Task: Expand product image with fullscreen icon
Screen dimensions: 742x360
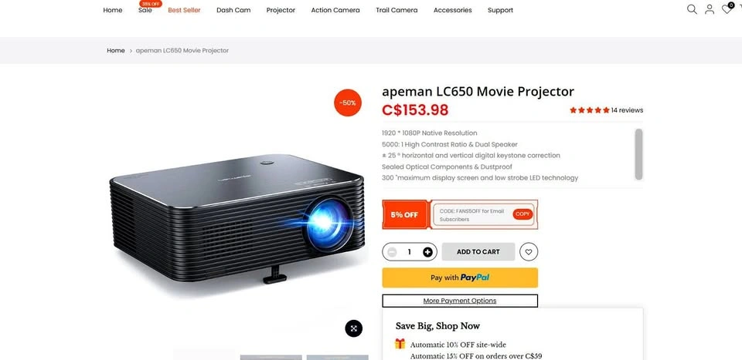Action: pyautogui.click(x=353, y=328)
